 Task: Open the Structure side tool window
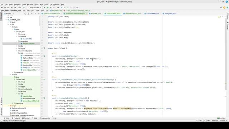coord(1,101)
